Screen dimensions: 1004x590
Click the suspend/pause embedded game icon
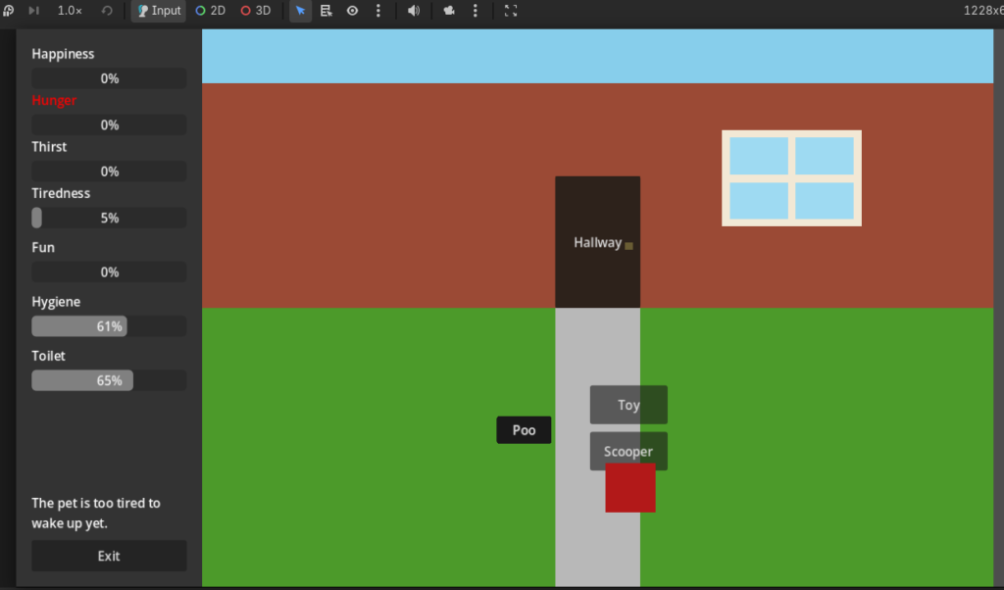pos(8,10)
